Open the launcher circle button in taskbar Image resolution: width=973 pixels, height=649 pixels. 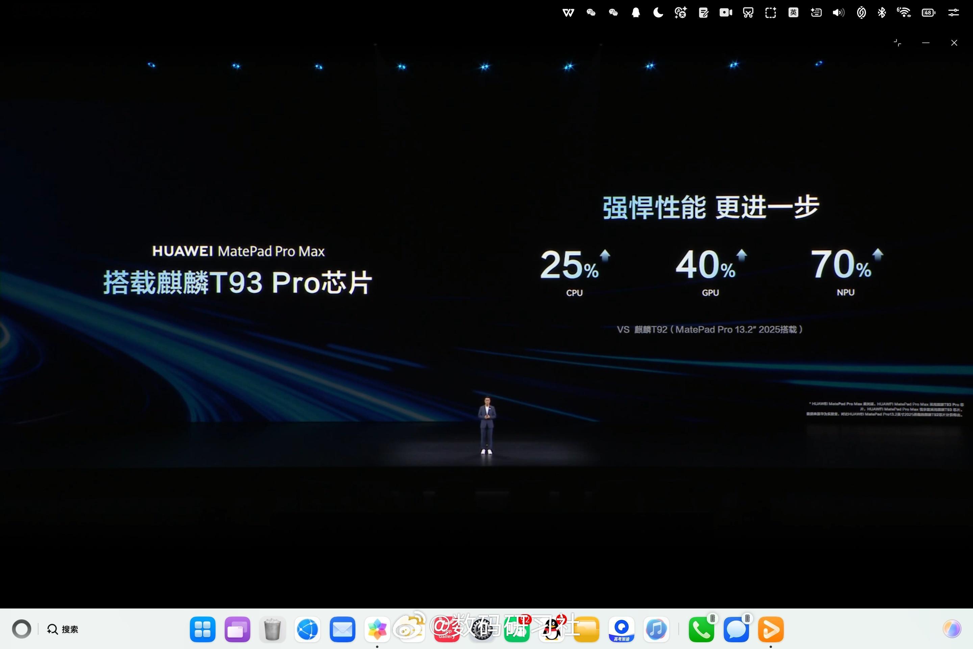(22, 629)
